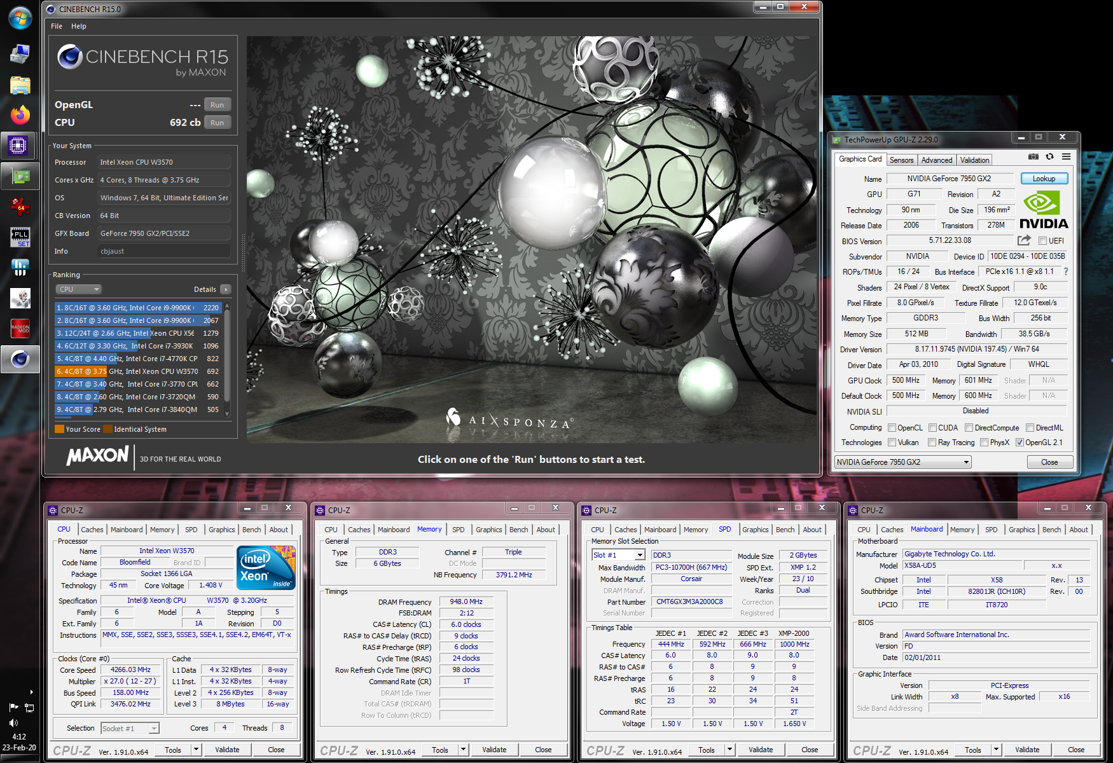This screenshot has width=1113, height=763.
Task: Toggle the CUDA checkbox
Action: pyautogui.click(x=932, y=428)
